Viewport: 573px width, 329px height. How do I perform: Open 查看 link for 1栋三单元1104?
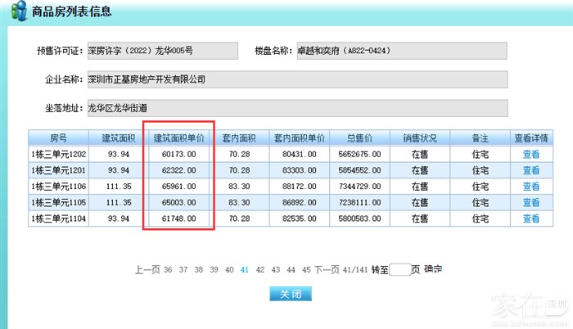[x=531, y=219]
